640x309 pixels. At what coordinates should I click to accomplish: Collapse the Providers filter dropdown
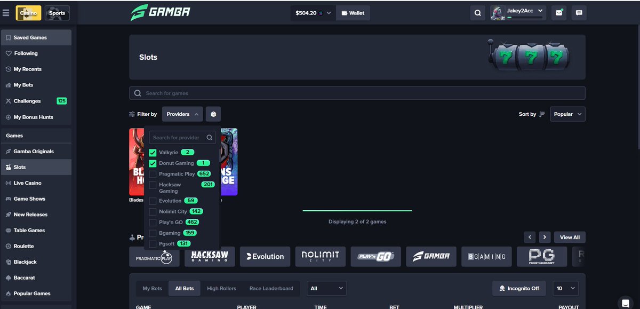pos(182,114)
